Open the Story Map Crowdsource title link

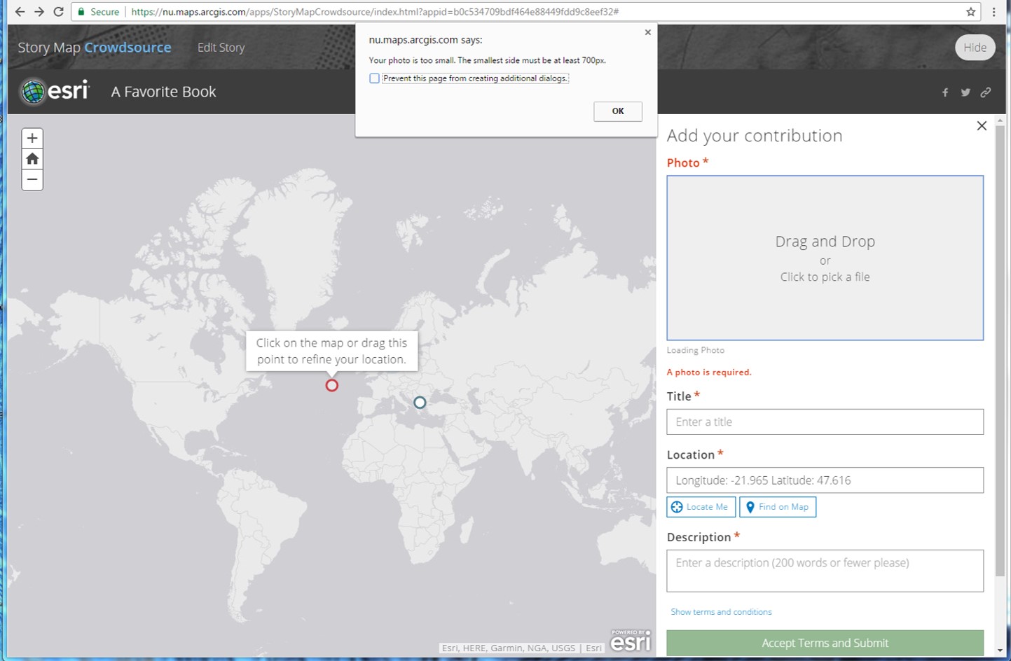coord(95,48)
